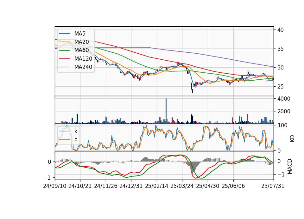Click the MA120 legend label
The height and width of the screenshot is (219, 304).
(83, 58)
